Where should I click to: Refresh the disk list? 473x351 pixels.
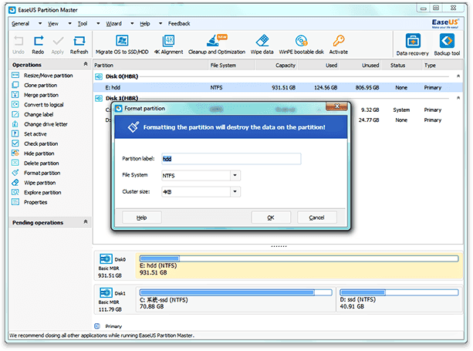(x=79, y=45)
